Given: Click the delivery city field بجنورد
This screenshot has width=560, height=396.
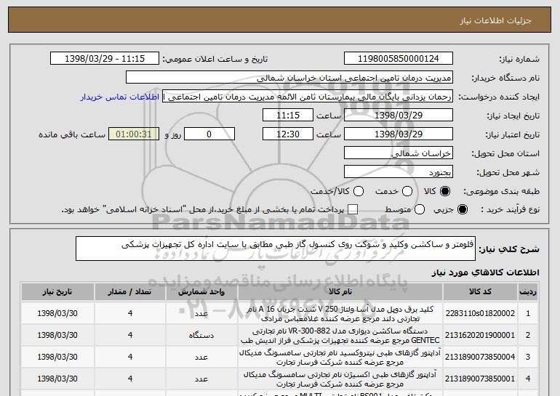Looking at the screenshot, I should tap(399, 172).
